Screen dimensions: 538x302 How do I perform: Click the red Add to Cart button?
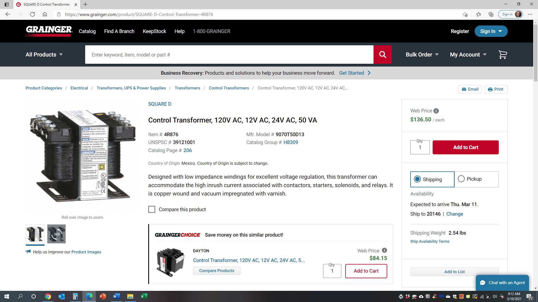coord(465,147)
